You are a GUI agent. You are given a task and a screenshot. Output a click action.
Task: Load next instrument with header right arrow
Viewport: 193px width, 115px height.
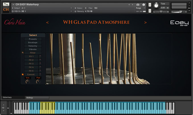(133, 5)
